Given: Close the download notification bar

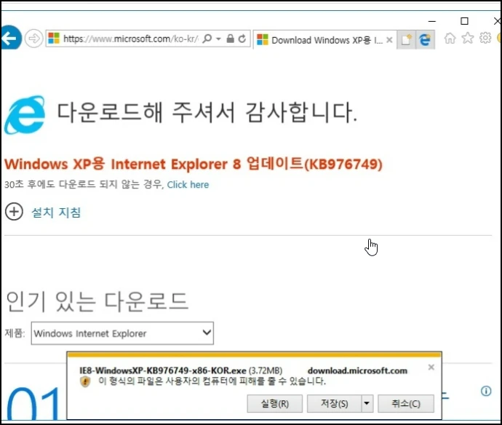Looking at the screenshot, I should click(431, 367).
